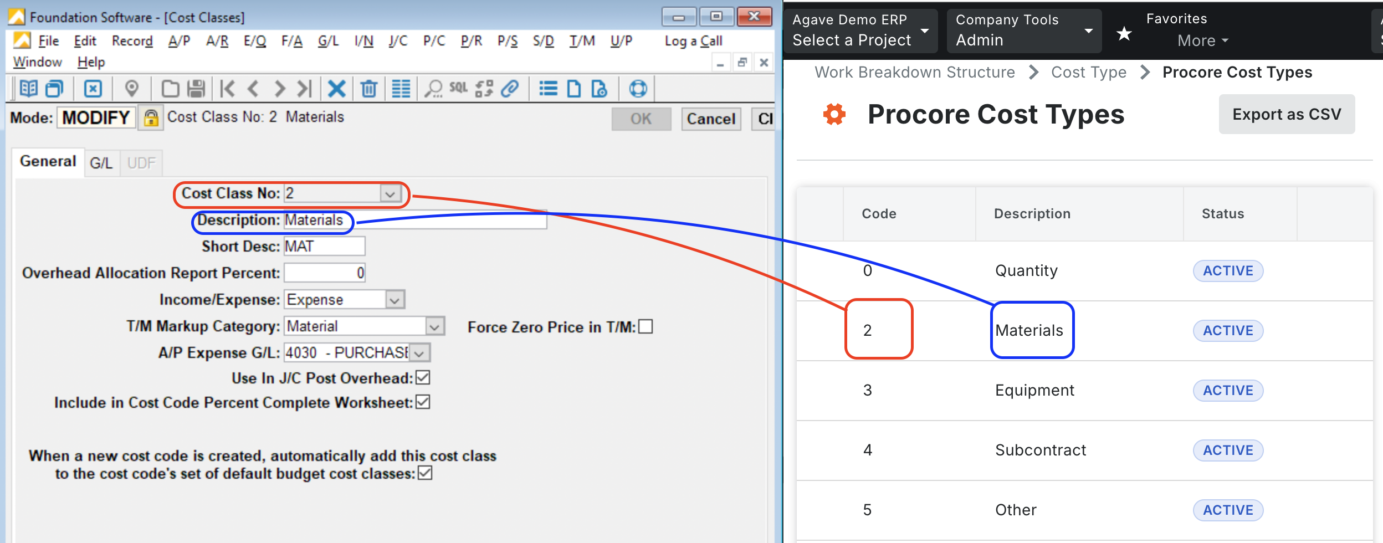
Task: Open Company Tools Admin dropdown
Action: tap(1024, 31)
